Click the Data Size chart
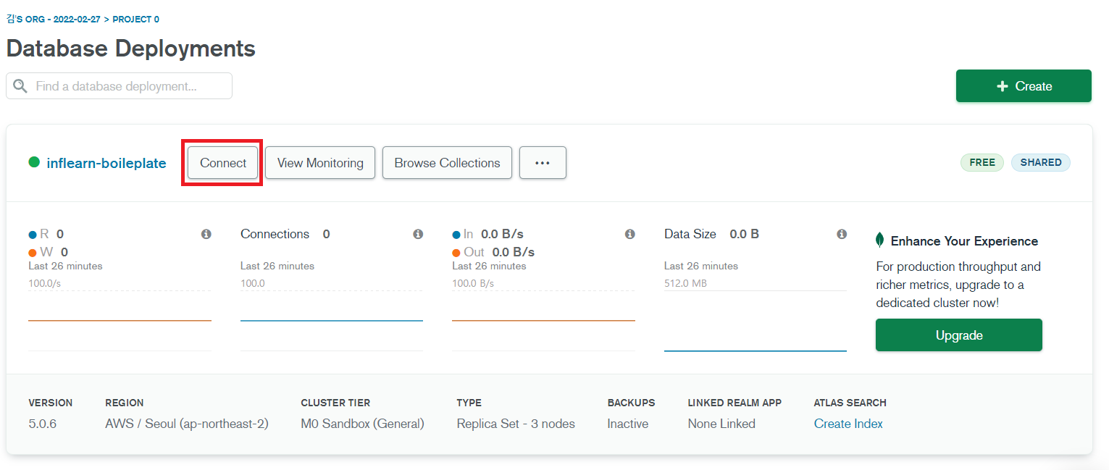1109x470 pixels. click(756, 321)
